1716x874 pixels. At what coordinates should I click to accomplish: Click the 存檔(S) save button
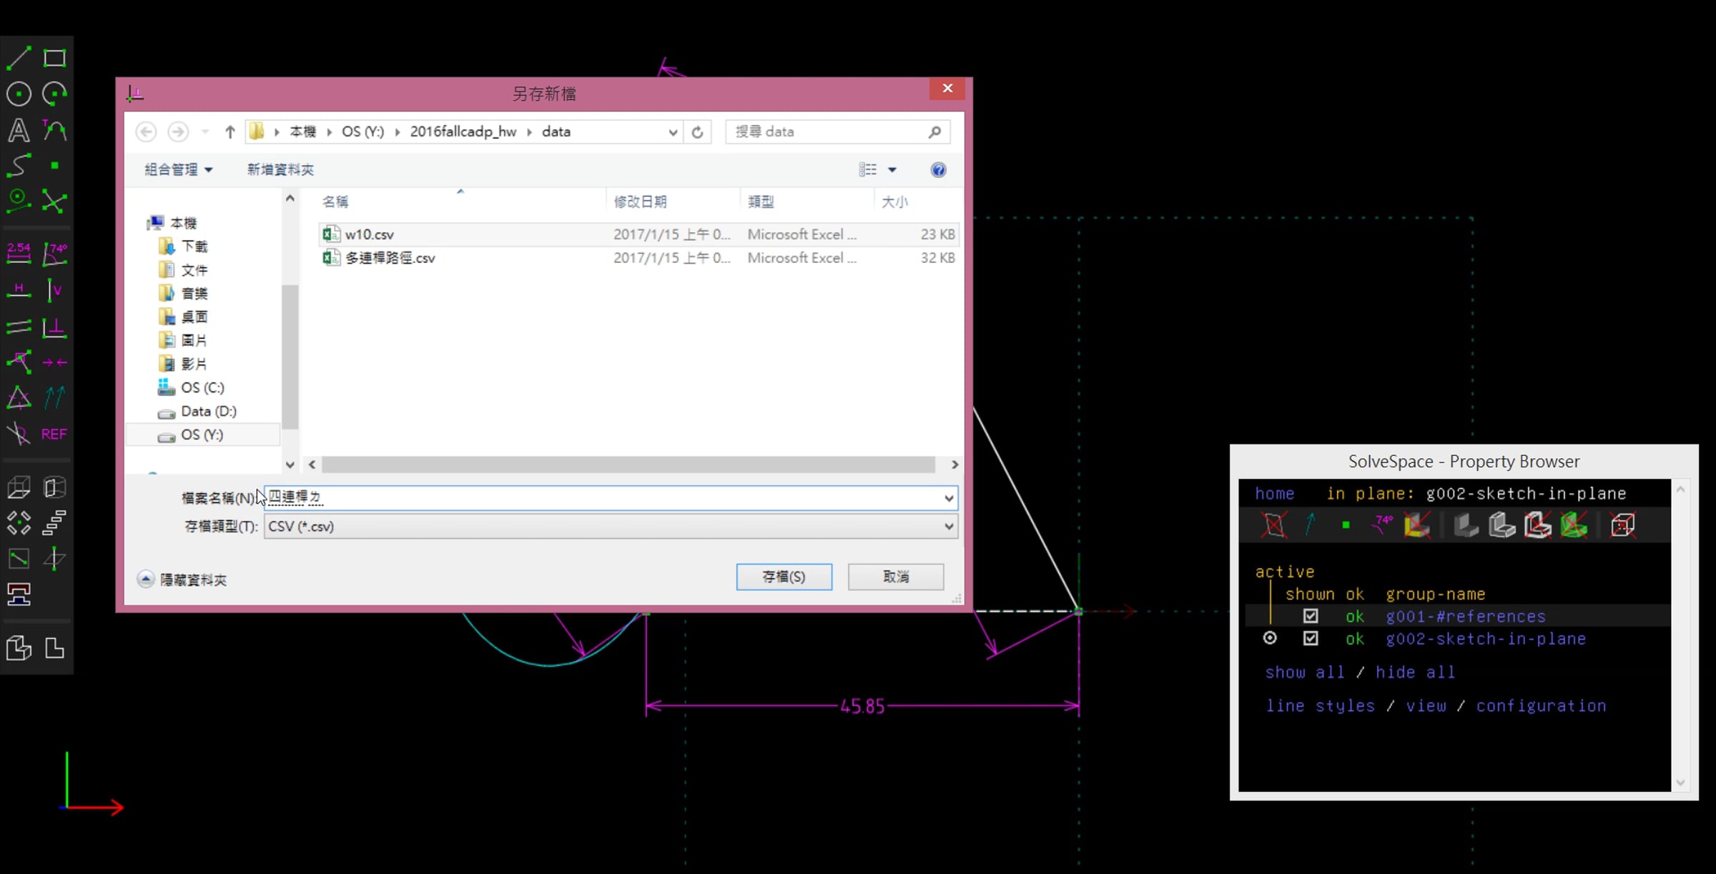click(784, 577)
